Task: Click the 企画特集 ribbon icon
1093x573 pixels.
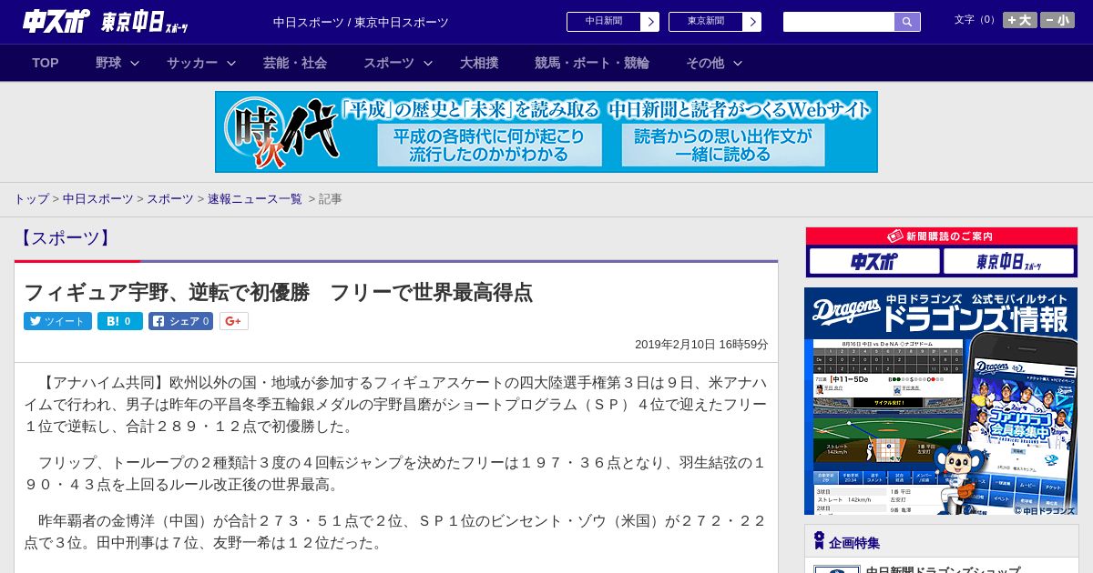Action: (819, 541)
